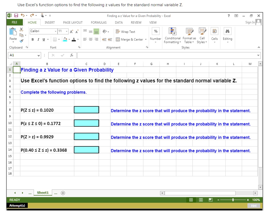This screenshot has width=269, height=212.
Task: Click the Save icon
Action: coord(16,15)
